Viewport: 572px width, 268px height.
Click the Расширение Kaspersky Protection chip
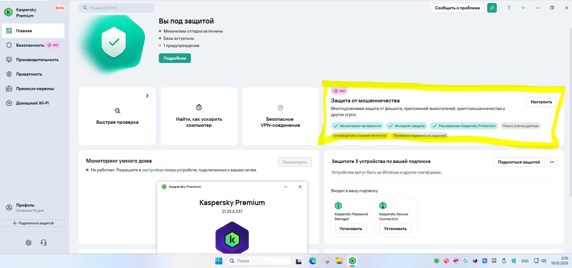click(464, 126)
